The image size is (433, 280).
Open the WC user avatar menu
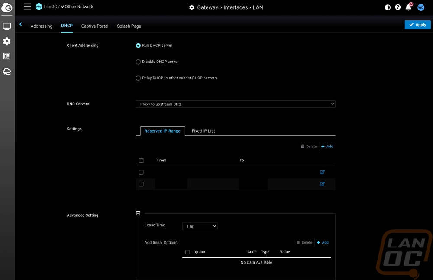(421, 7)
